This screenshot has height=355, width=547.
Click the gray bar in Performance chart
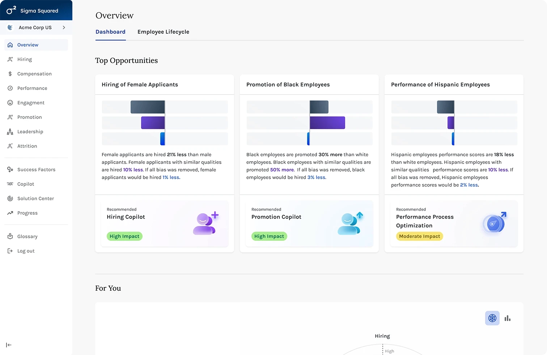(445, 107)
